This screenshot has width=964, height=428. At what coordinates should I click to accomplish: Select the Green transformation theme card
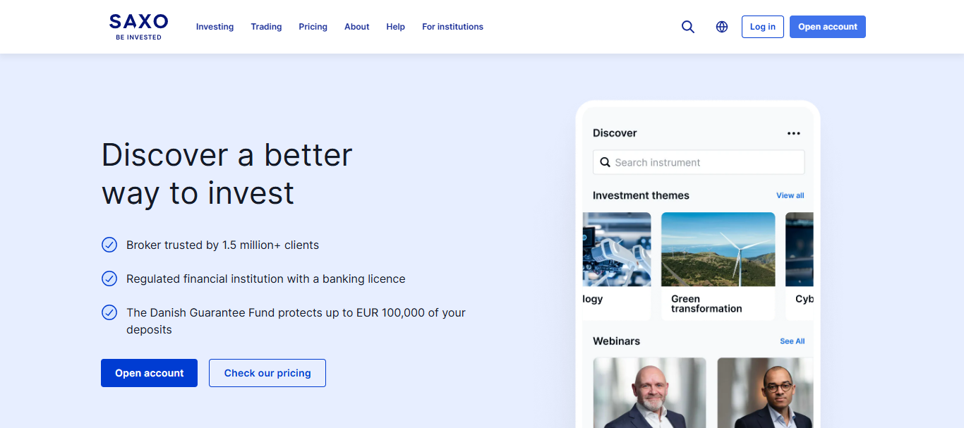718,267
